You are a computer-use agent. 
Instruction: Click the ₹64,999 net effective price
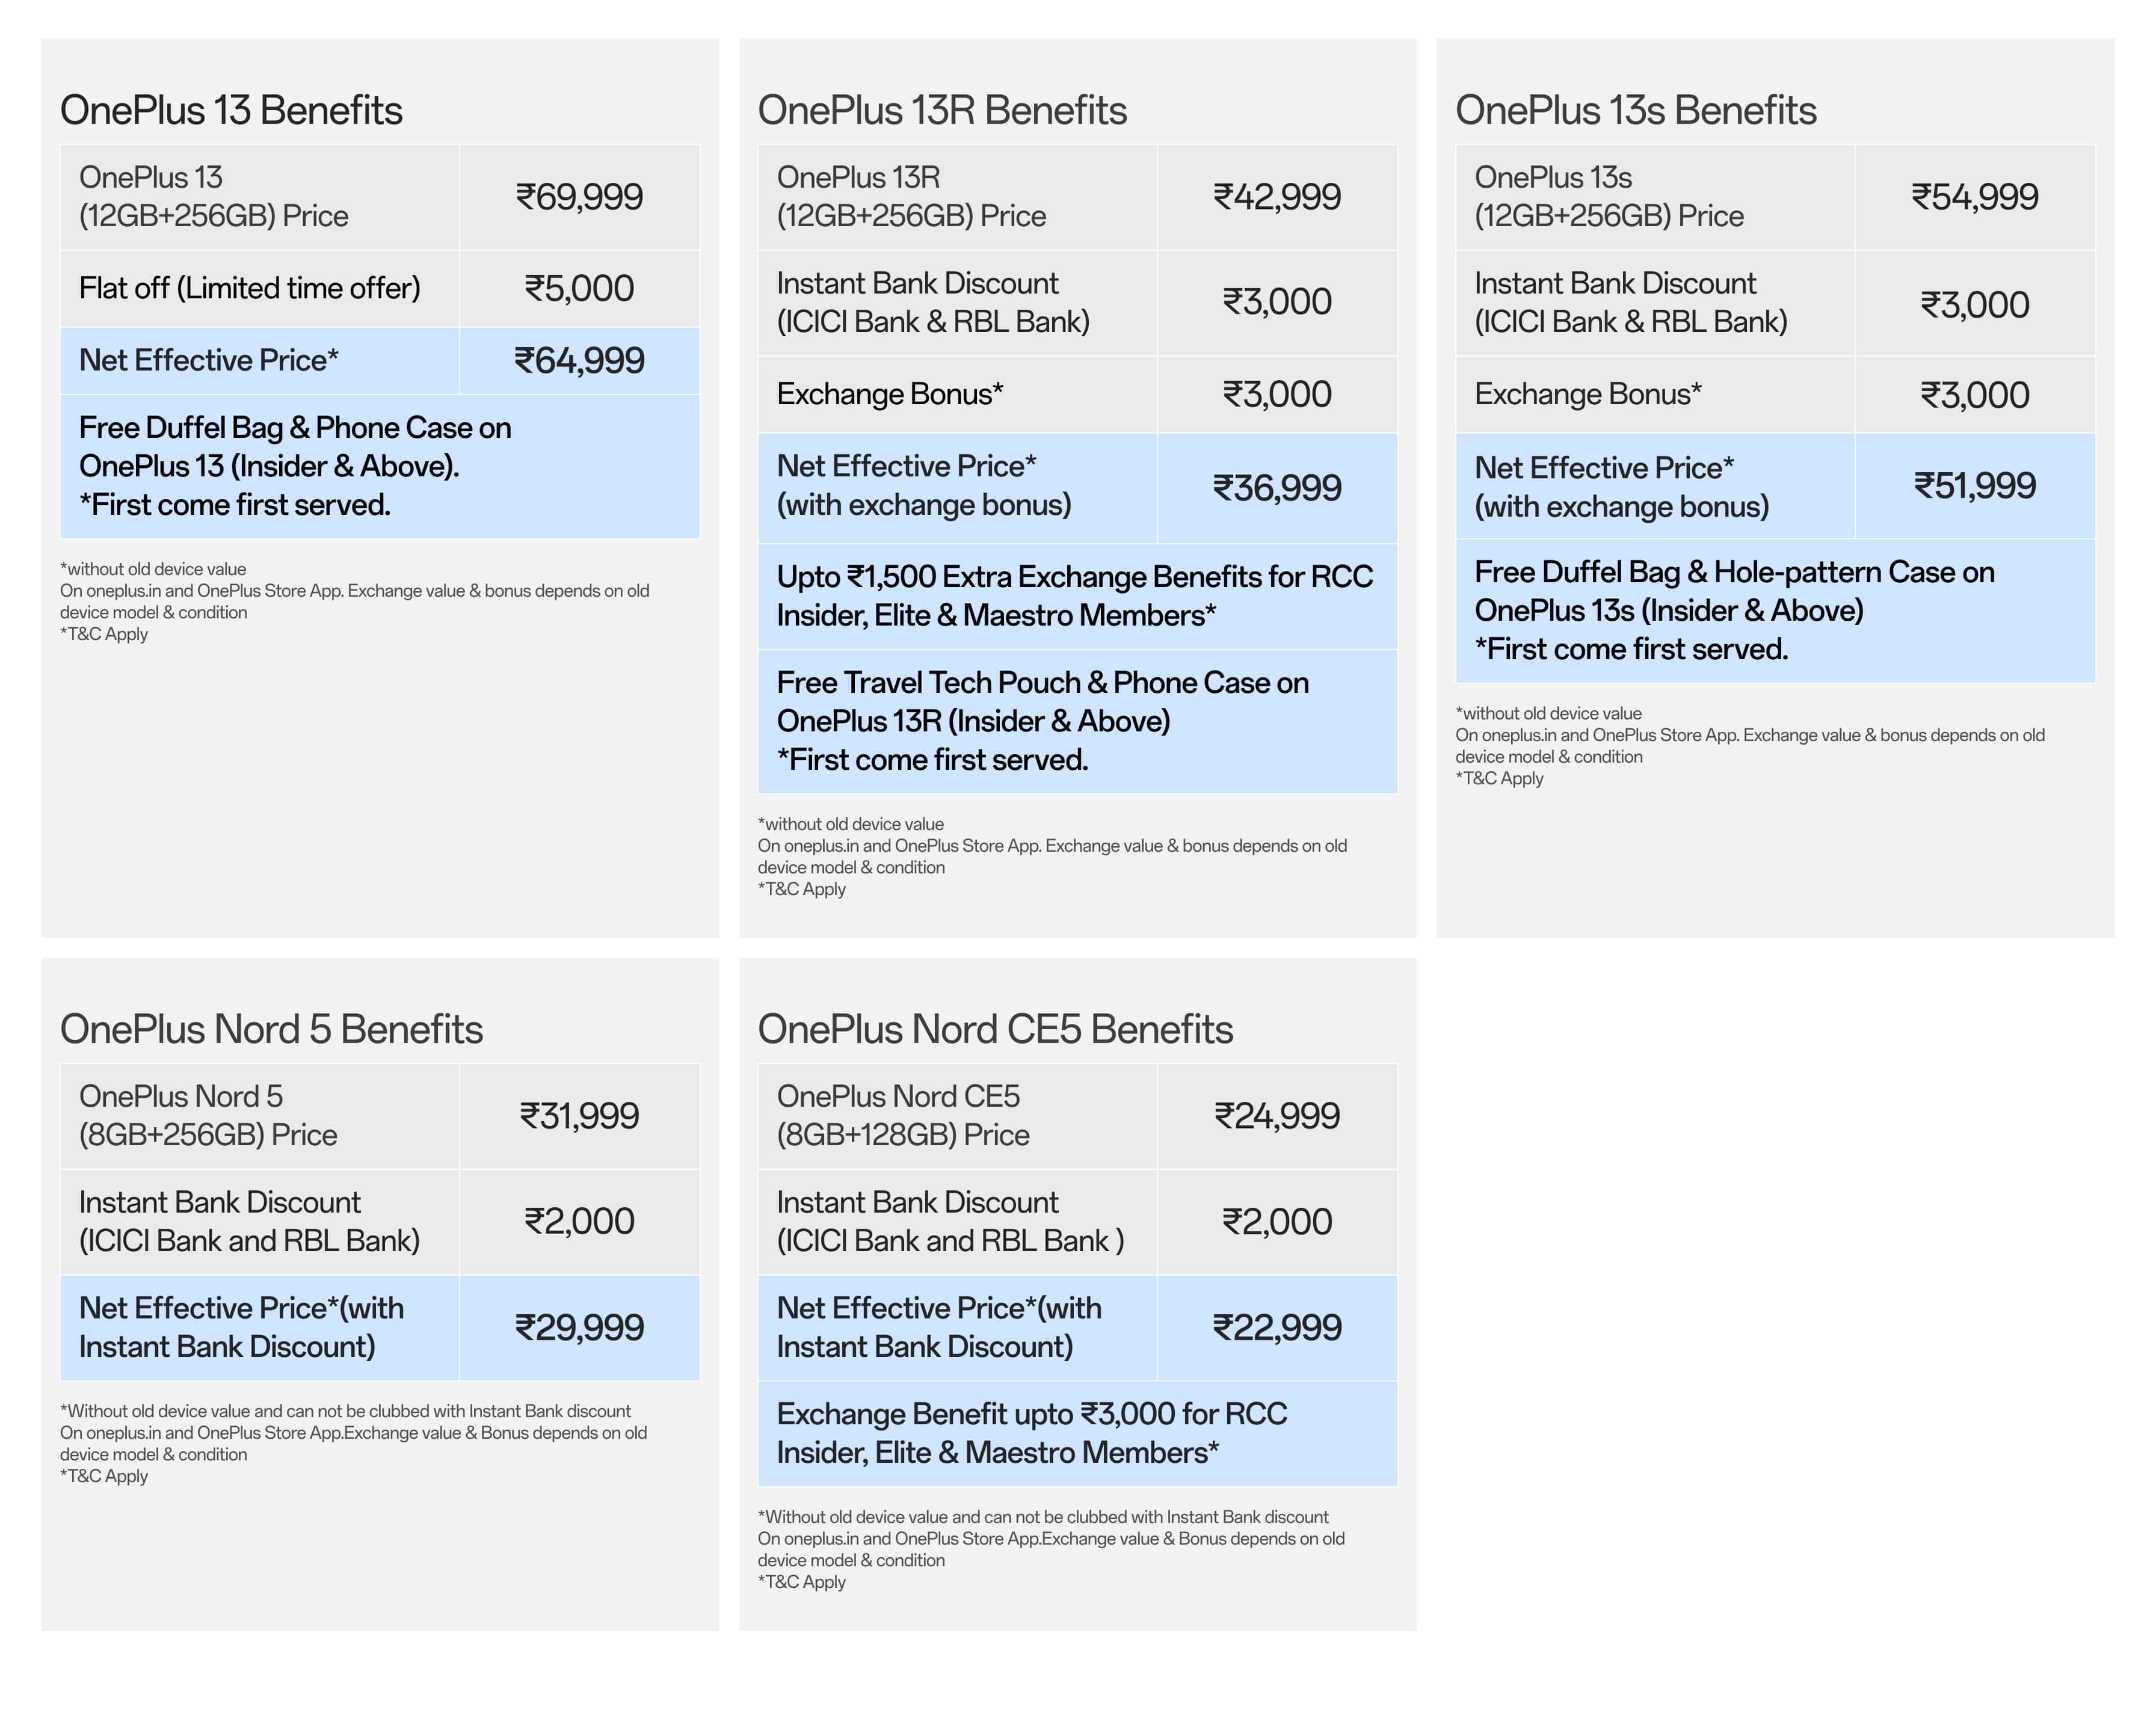[579, 361]
